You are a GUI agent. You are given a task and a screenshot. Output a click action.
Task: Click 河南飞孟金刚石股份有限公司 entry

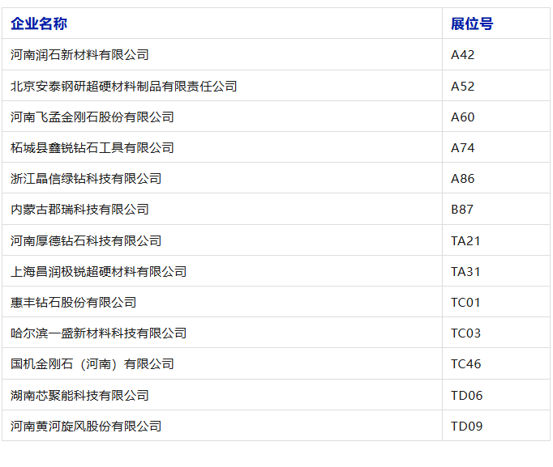tap(92, 117)
